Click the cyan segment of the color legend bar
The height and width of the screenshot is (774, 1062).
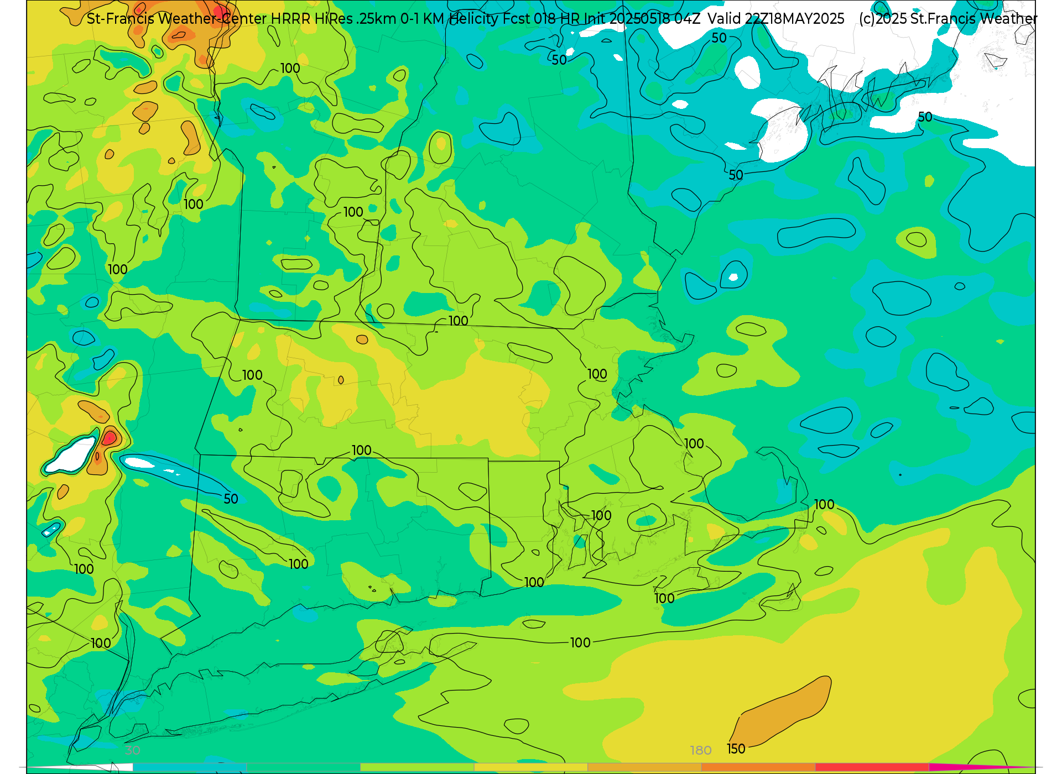(189, 767)
